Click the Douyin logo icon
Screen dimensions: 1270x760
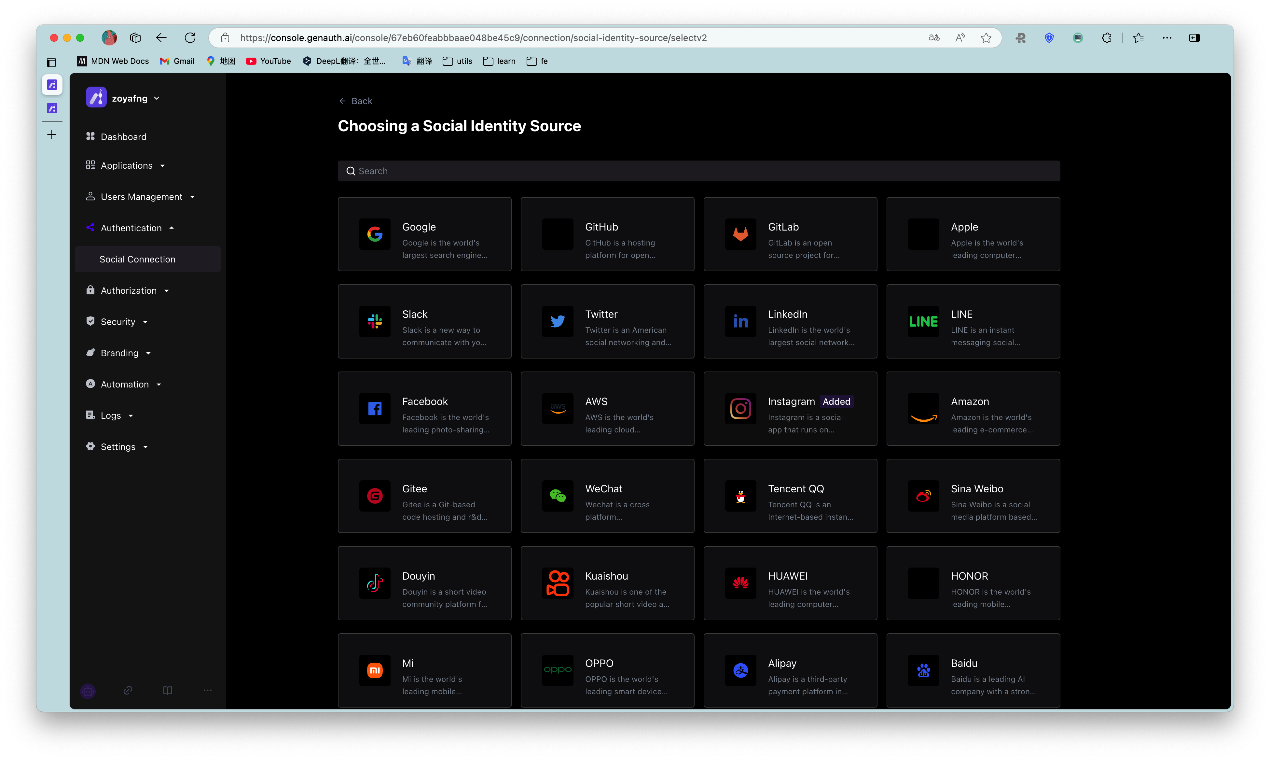(375, 583)
